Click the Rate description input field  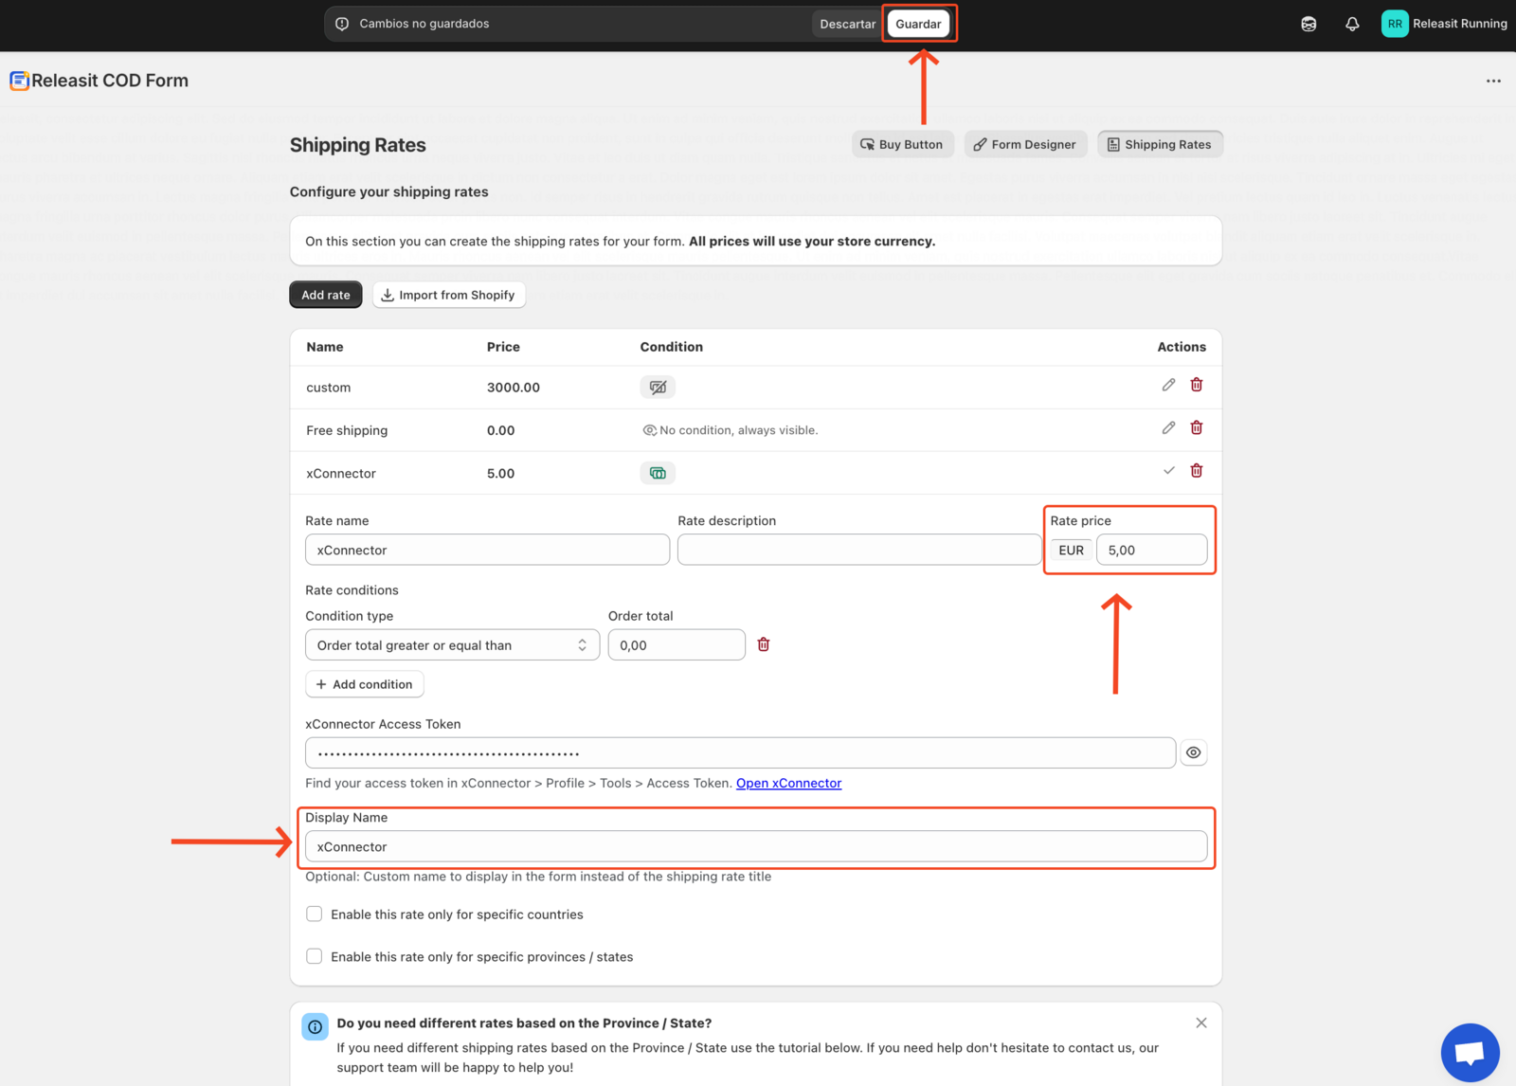(859, 550)
